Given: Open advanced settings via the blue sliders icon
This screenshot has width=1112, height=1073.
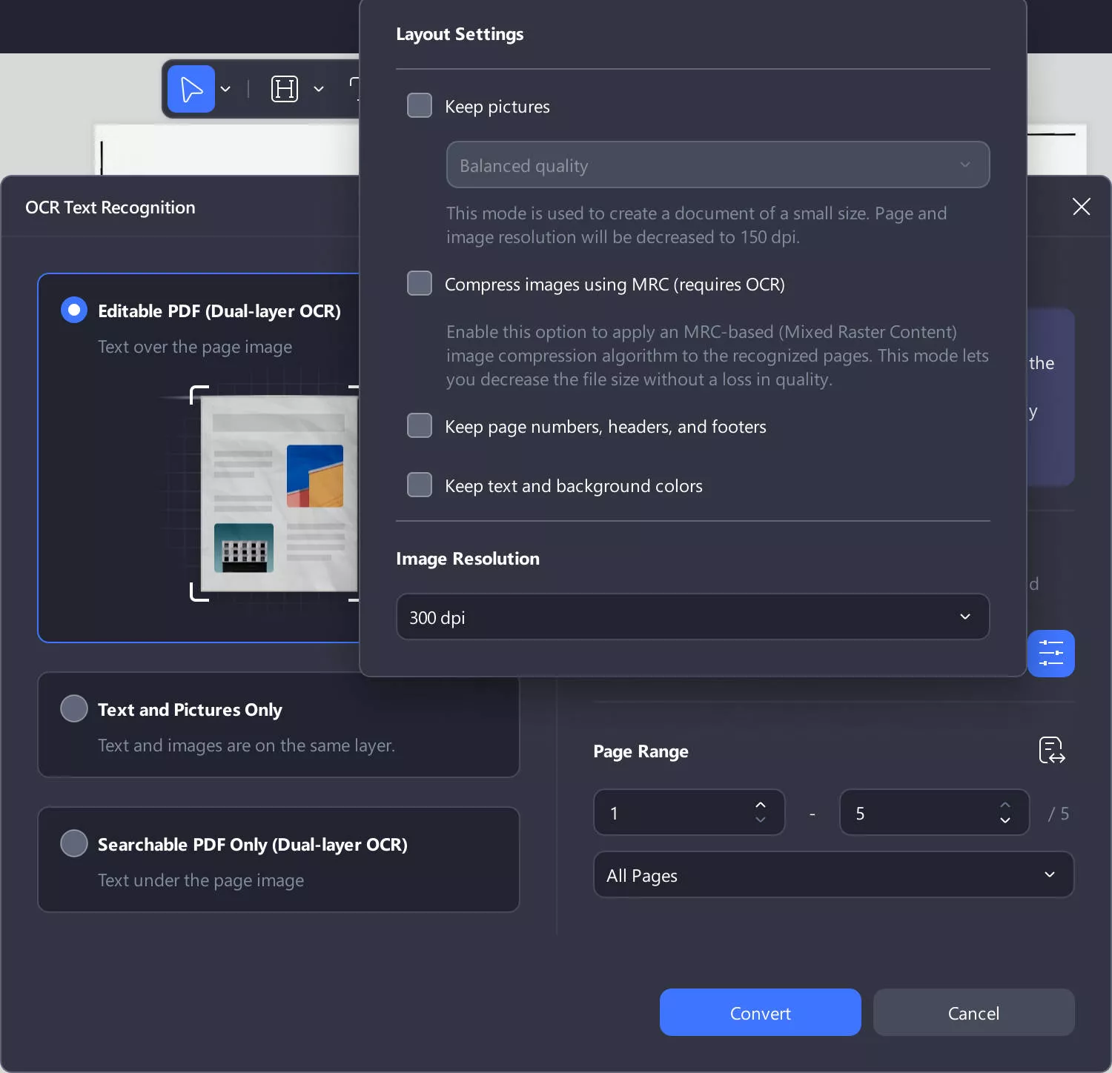Looking at the screenshot, I should pyautogui.click(x=1050, y=653).
